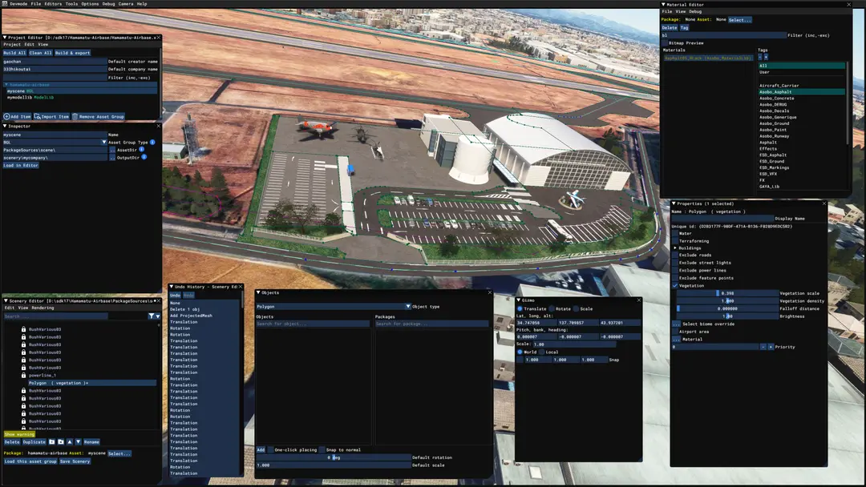This screenshot has width=866, height=487.
Task: Click the filter funnel icon in Scenery Editor
Action: click(151, 316)
